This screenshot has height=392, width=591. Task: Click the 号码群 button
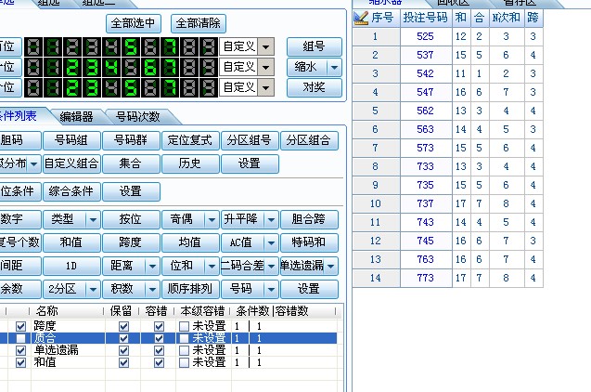(131, 140)
